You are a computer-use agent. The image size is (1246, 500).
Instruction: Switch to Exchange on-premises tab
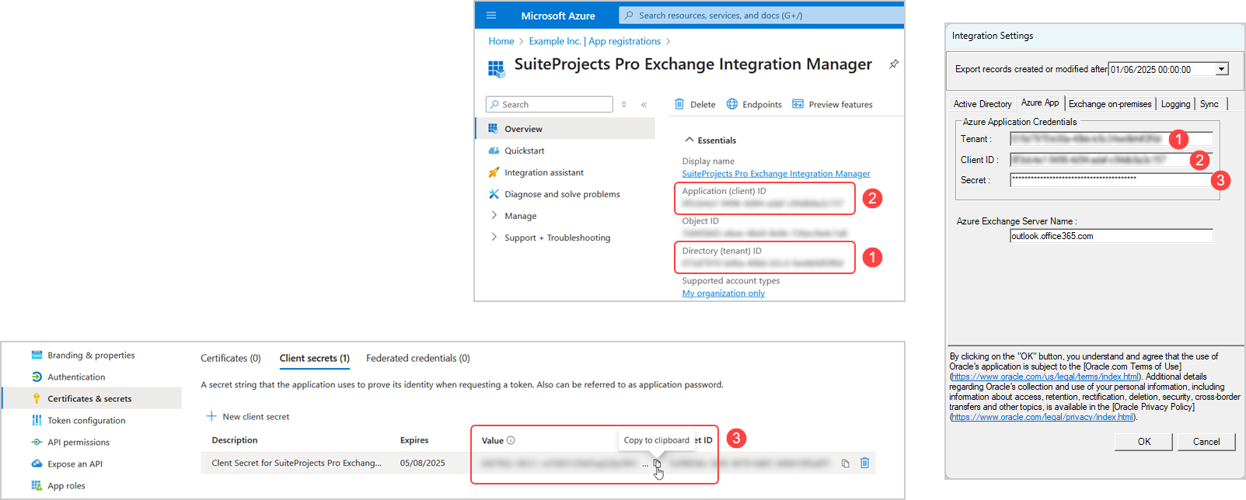(1110, 104)
